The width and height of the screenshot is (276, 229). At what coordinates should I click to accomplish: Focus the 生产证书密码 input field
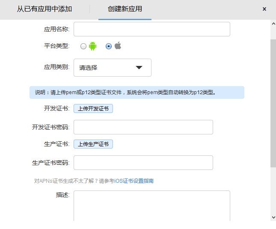[x=143, y=163]
